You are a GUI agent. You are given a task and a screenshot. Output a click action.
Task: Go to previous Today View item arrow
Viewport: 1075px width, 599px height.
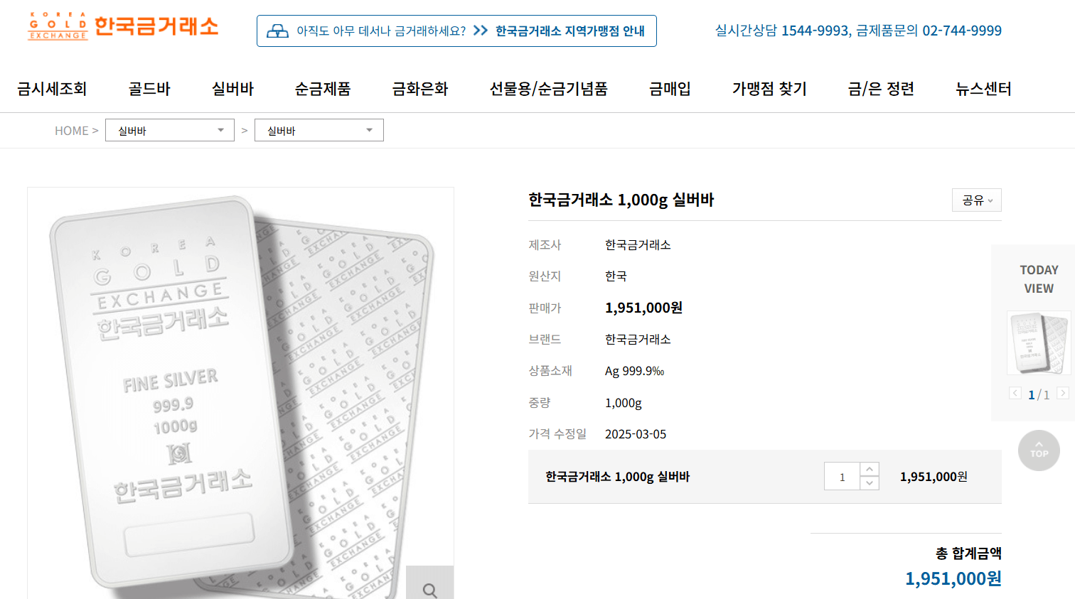point(1015,393)
